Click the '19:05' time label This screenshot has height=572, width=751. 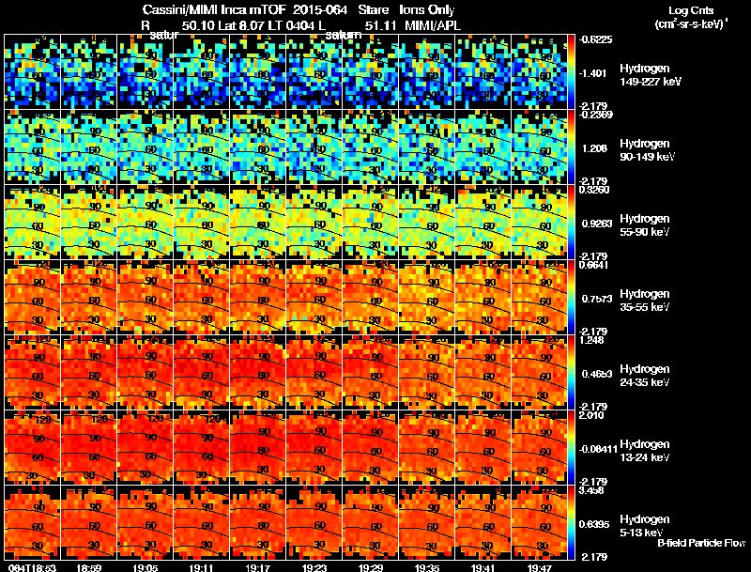(146, 567)
